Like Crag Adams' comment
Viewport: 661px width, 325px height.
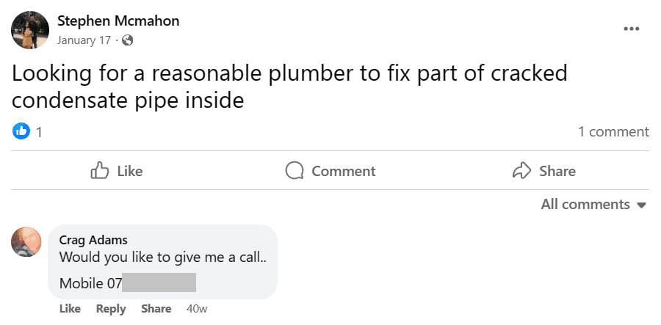click(x=70, y=309)
